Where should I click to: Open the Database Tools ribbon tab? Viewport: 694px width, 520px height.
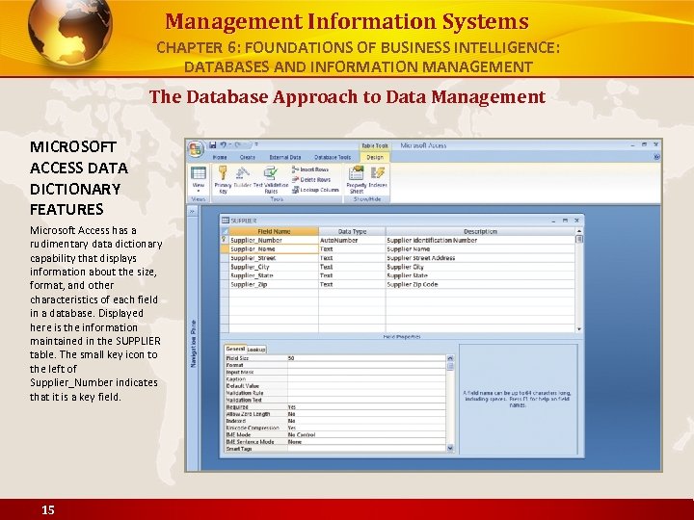tap(333, 157)
